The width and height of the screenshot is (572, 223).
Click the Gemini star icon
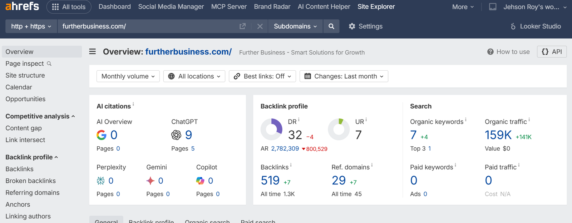[x=151, y=181]
